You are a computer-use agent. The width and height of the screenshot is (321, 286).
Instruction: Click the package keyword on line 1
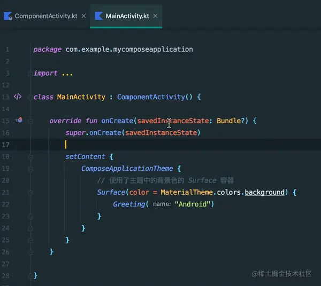47,50
